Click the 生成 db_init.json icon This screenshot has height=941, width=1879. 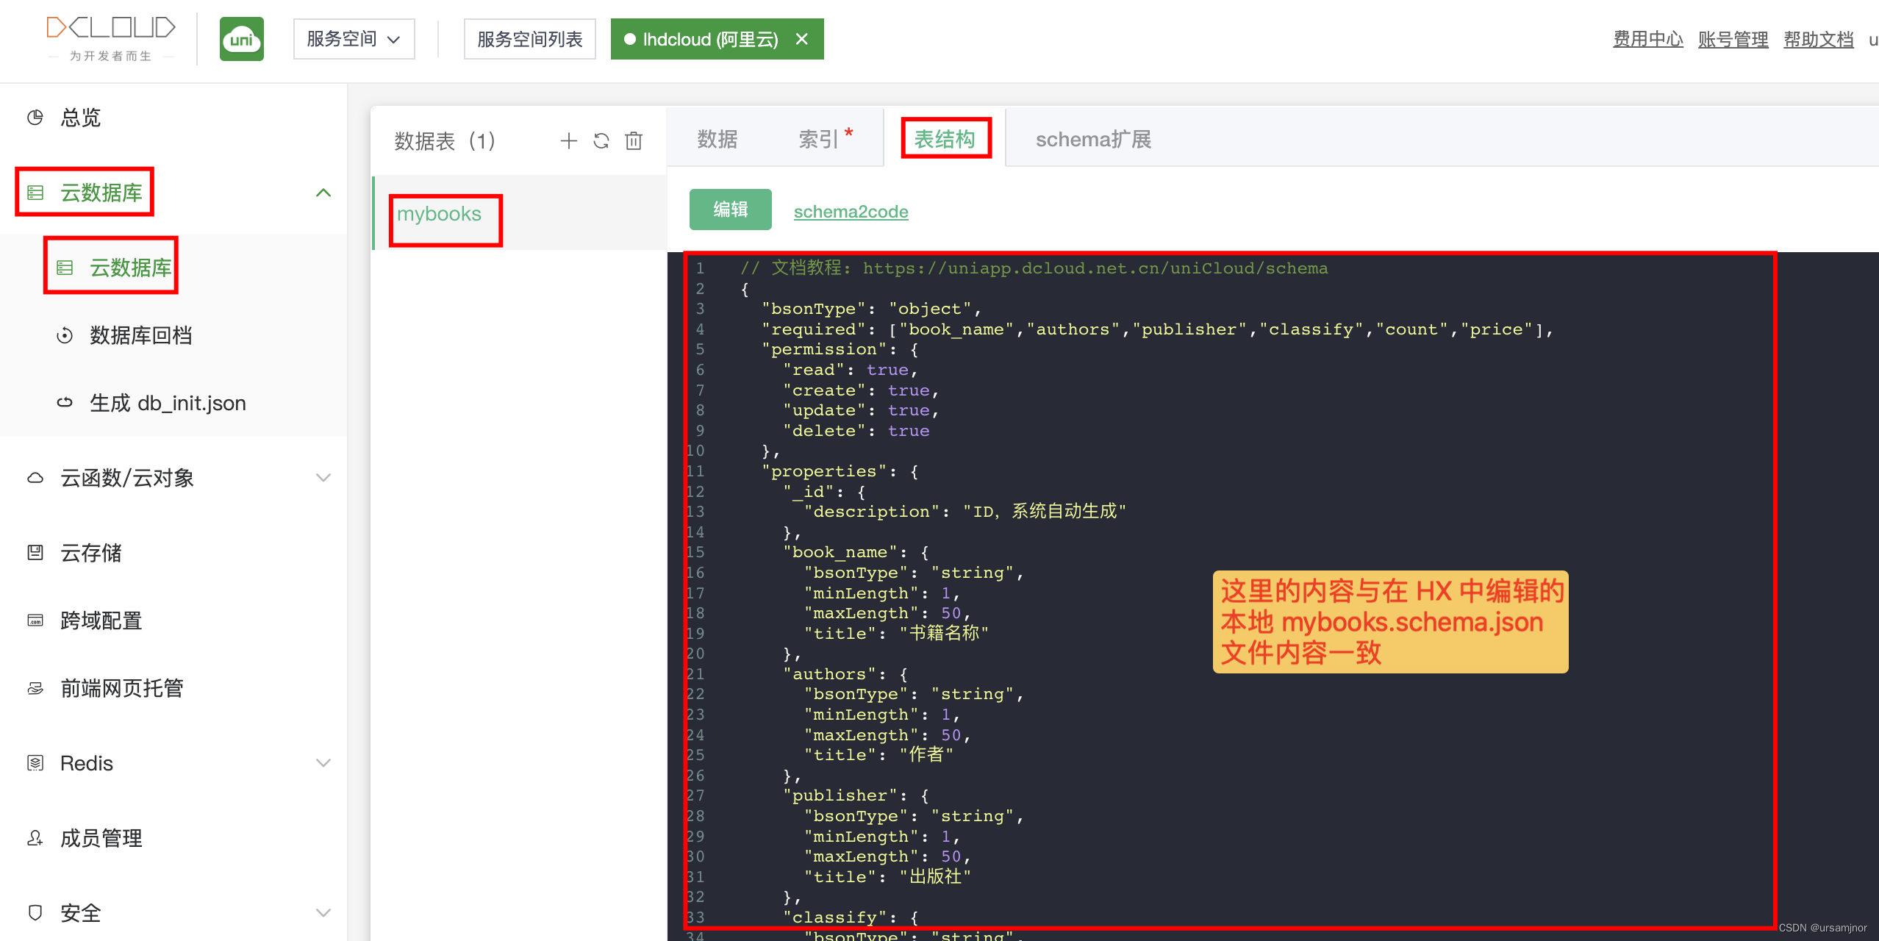pos(65,403)
